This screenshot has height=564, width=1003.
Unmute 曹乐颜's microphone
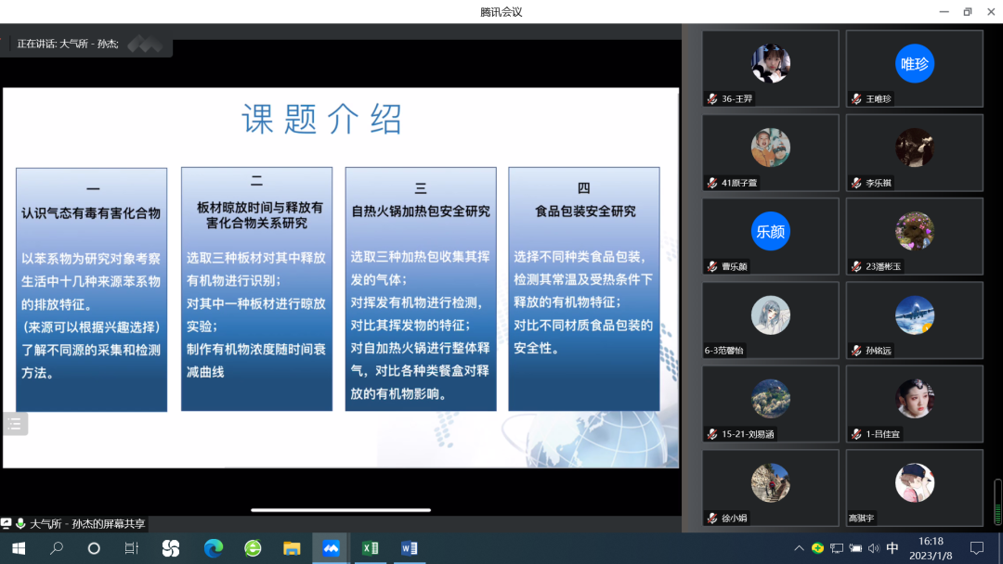[711, 266]
